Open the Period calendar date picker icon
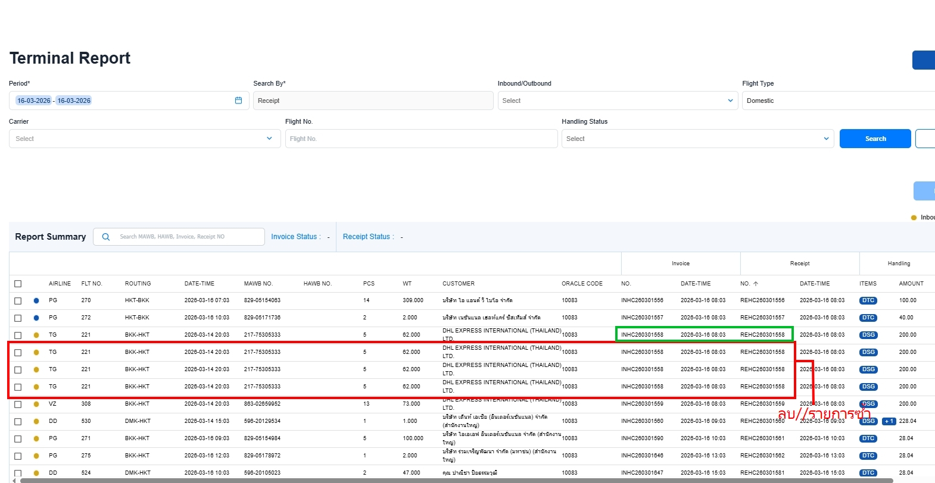The image size is (935, 483). click(238, 101)
